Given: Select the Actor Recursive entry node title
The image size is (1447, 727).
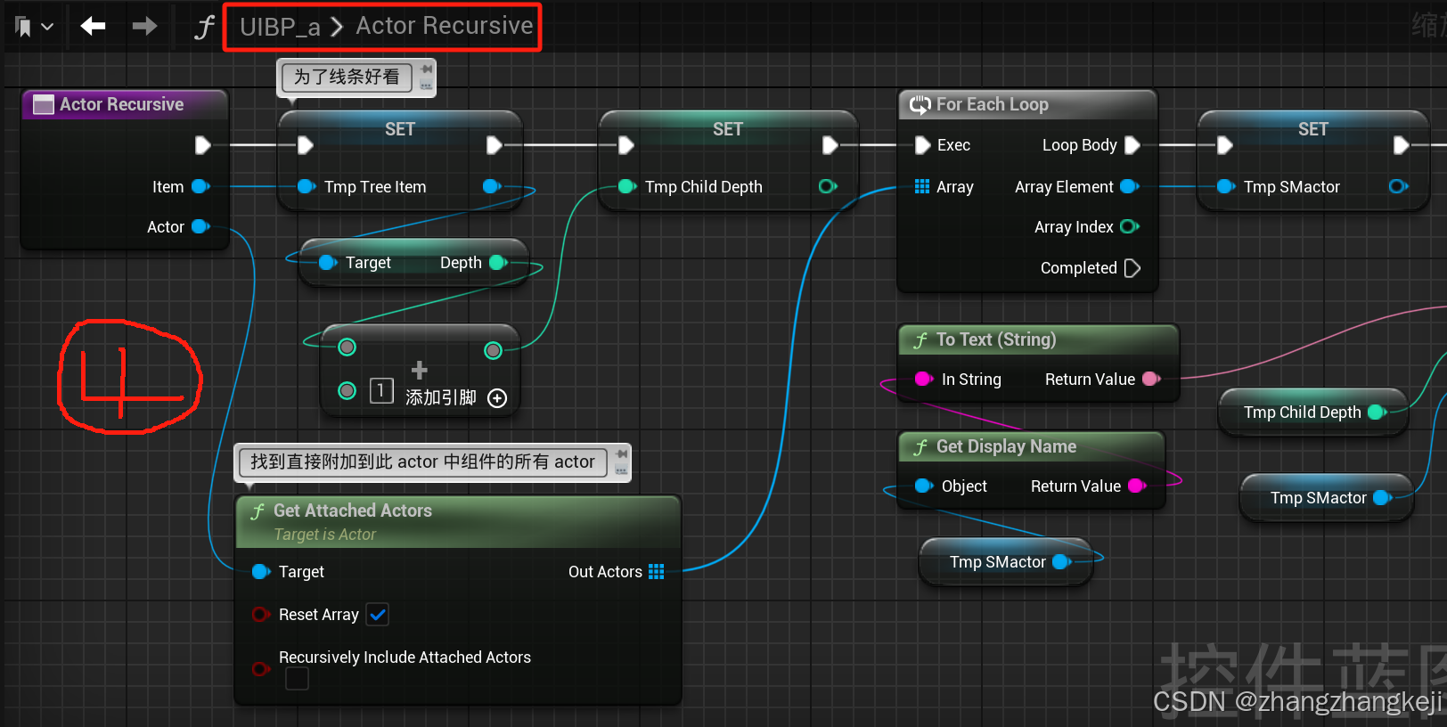Looking at the screenshot, I should 121,104.
